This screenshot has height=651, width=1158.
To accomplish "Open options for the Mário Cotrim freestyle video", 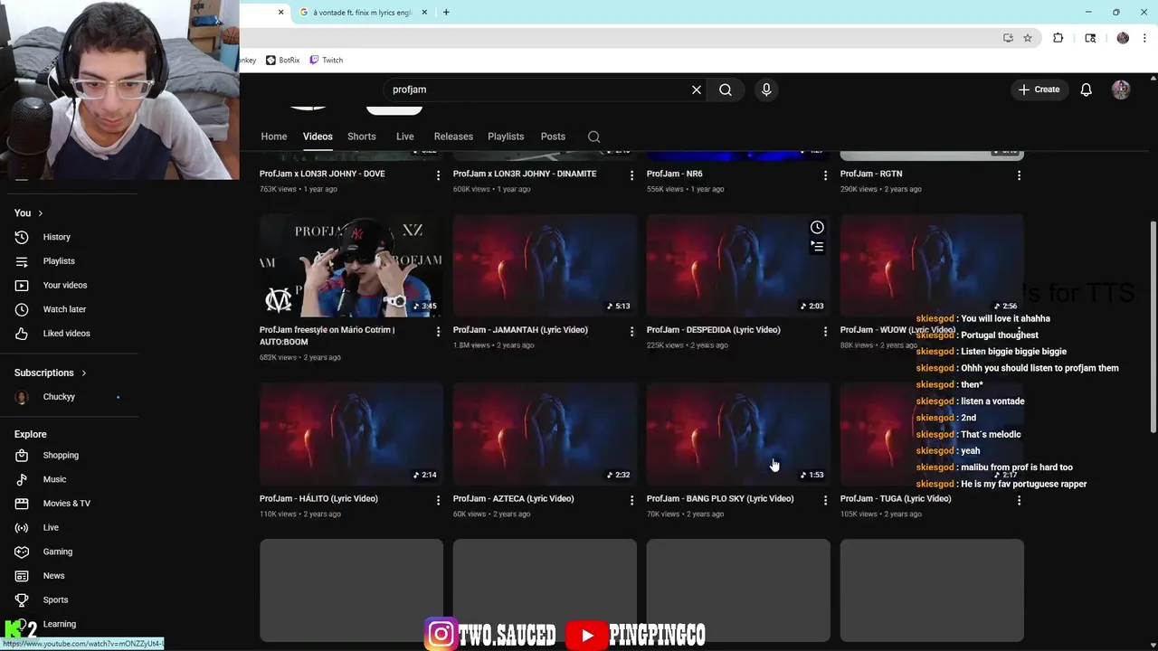I will point(439,332).
